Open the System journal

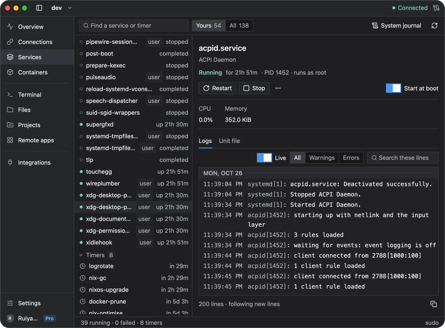397,26
